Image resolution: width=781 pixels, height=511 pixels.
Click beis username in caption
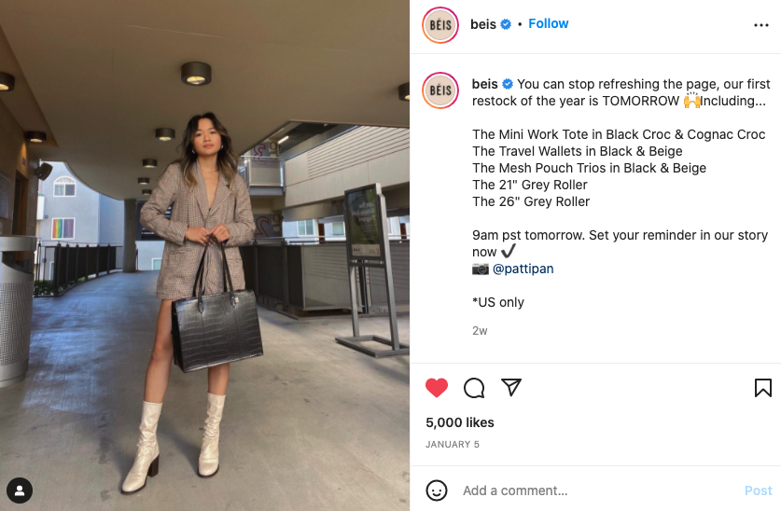(484, 84)
